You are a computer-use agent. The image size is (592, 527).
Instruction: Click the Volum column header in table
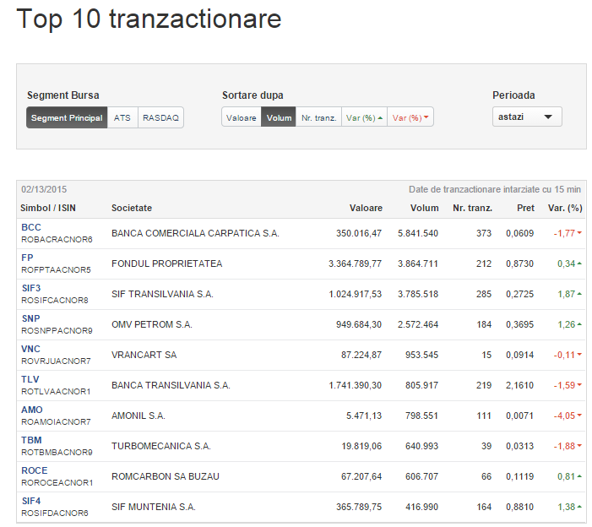(x=425, y=208)
